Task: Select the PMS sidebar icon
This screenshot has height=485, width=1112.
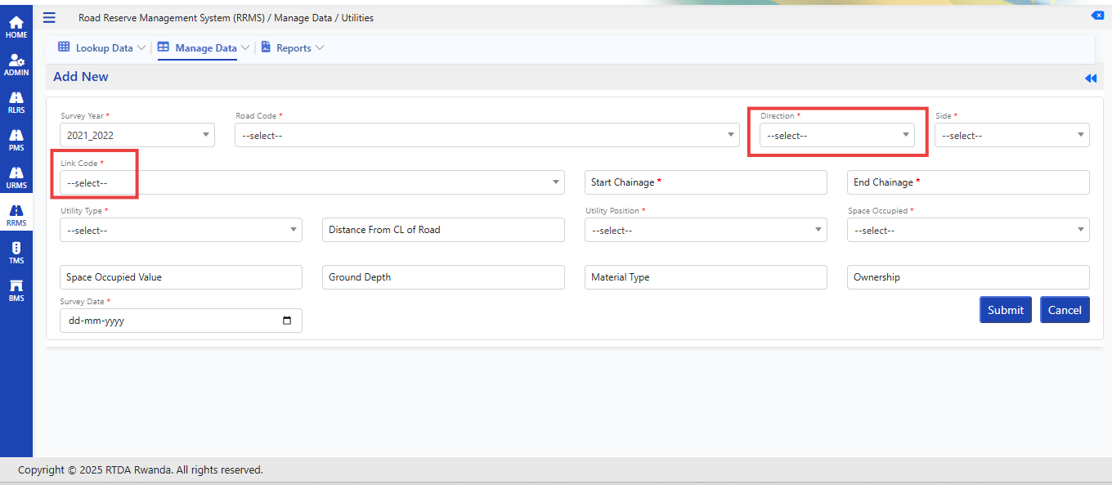Action: click(16, 135)
